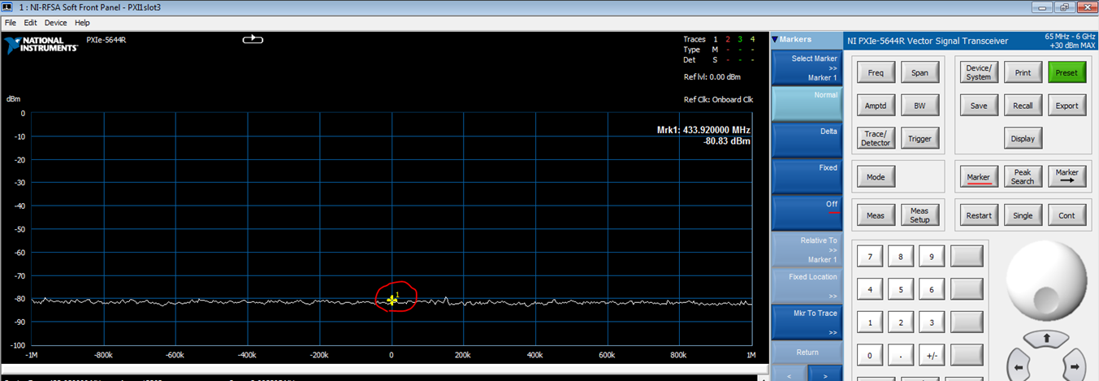Click the Device/System button
1099x381 pixels.
(x=979, y=72)
